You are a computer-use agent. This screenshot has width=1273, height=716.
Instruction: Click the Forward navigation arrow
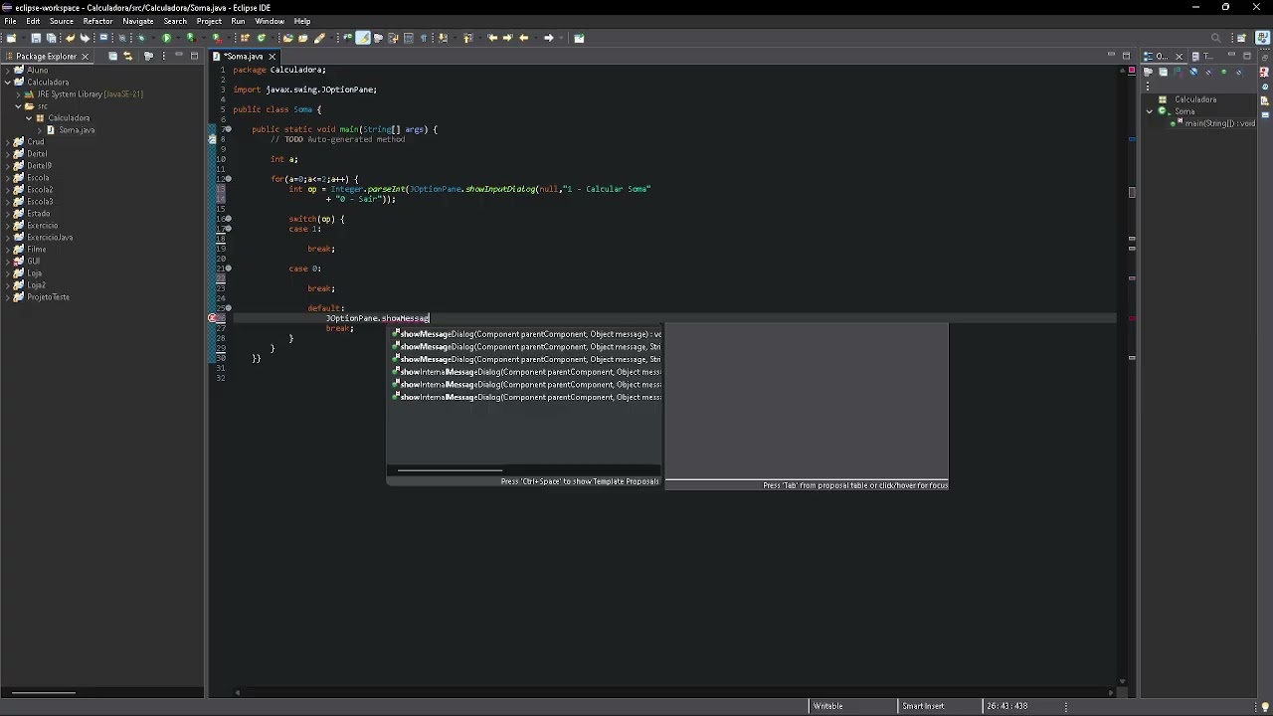coord(548,38)
